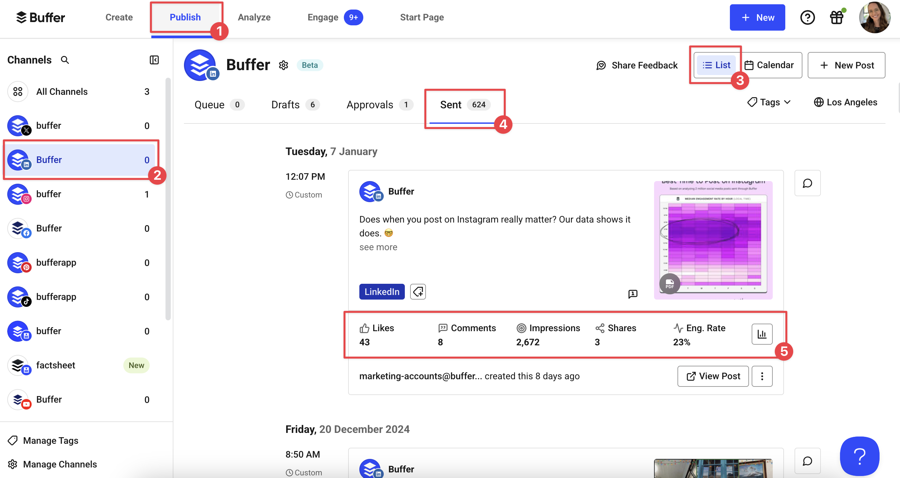
Task: Go to the Analyze section
Action: [254, 17]
